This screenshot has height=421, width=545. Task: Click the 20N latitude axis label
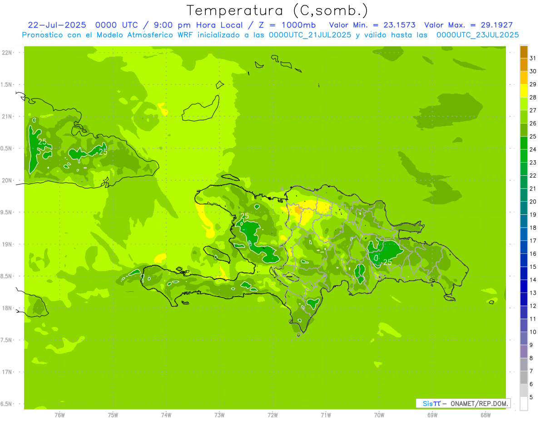tap(7, 180)
